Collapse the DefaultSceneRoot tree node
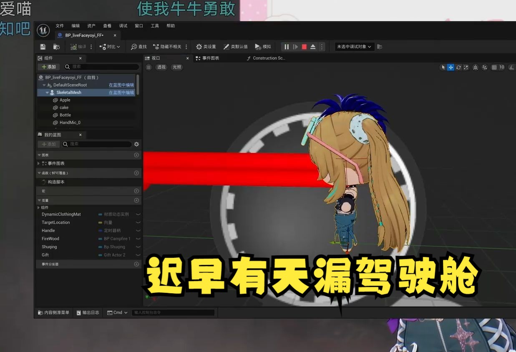516x352 pixels. pos(44,85)
